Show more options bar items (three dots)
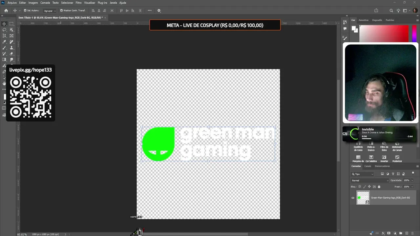Viewport: 420px width, 236px height. 150,10
